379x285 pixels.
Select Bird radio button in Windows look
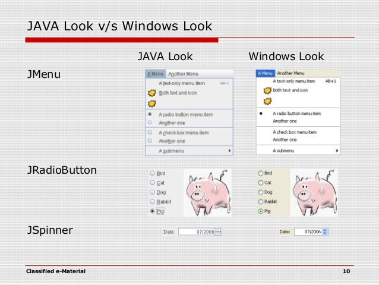click(265, 173)
